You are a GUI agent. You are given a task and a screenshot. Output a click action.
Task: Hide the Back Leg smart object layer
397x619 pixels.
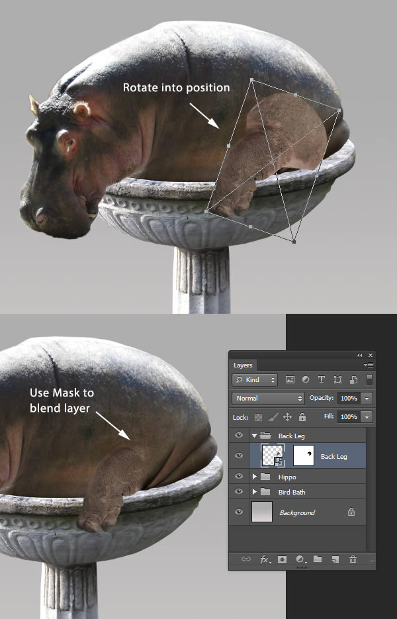pos(239,455)
